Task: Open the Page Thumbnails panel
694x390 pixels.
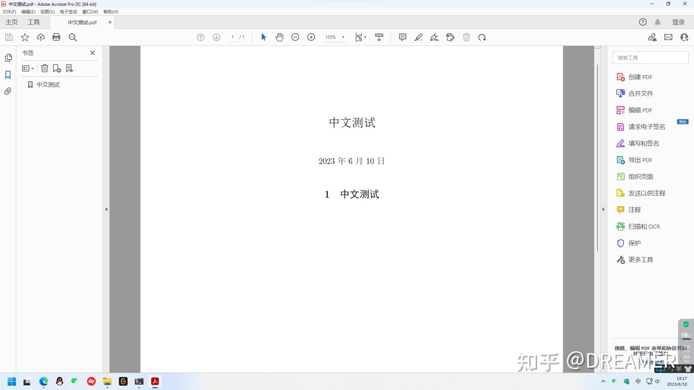Action: [8, 58]
